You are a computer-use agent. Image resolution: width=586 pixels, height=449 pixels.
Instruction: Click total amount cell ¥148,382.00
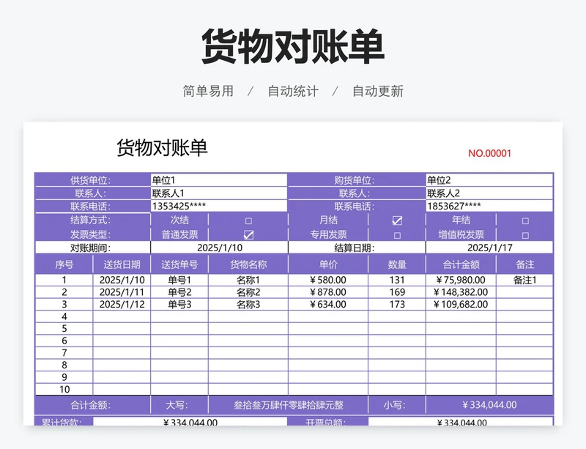pos(461,292)
